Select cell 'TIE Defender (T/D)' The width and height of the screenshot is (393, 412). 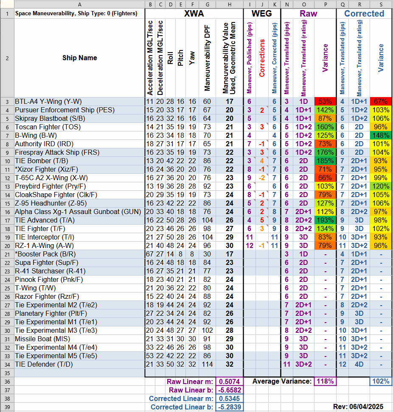tap(79, 364)
